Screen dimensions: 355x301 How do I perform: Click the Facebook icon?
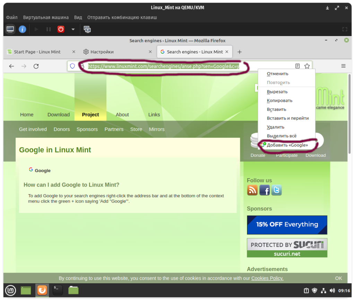click(x=265, y=190)
